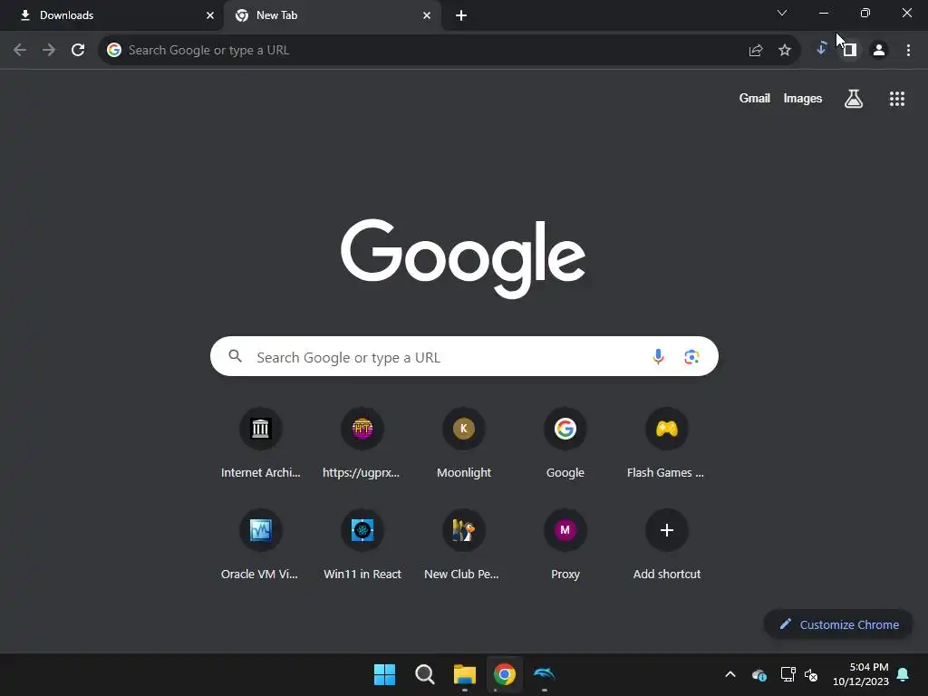Open the Images link
The height and width of the screenshot is (696, 928).
pos(803,98)
